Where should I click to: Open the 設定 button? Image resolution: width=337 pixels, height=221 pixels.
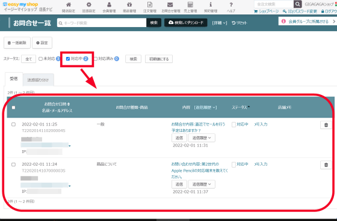pos(42,43)
